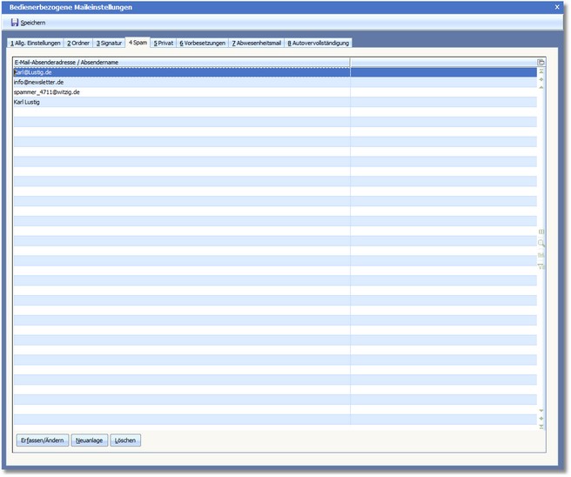Open the Ordner tab
The image size is (571, 477).
pos(79,43)
